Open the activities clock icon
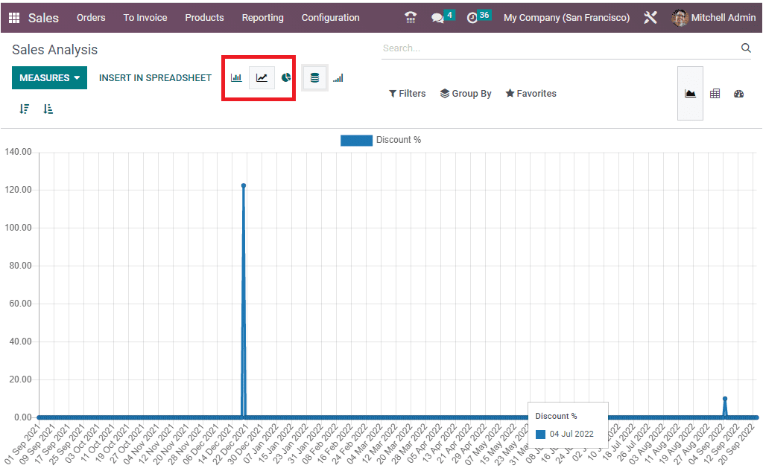Image resolution: width=763 pixels, height=468 pixels. (x=472, y=18)
